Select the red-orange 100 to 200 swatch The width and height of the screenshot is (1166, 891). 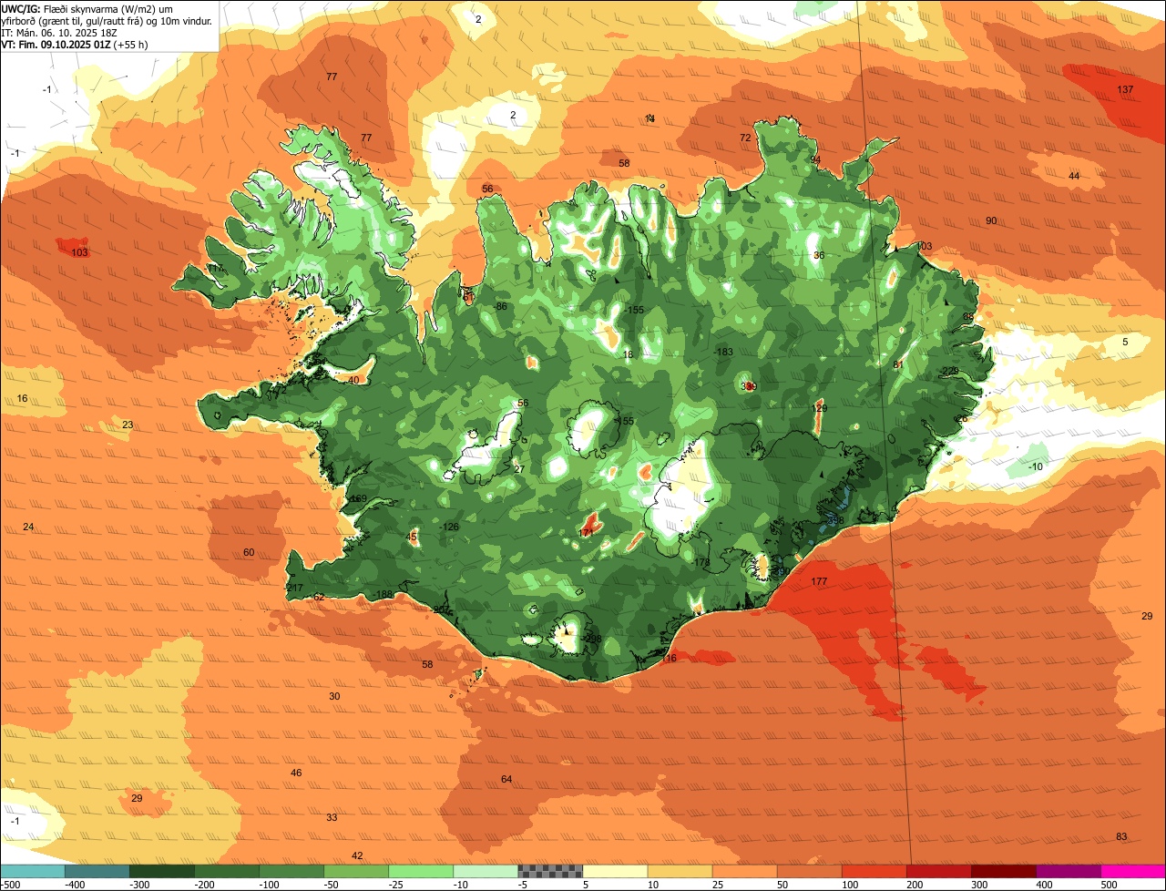874,871
